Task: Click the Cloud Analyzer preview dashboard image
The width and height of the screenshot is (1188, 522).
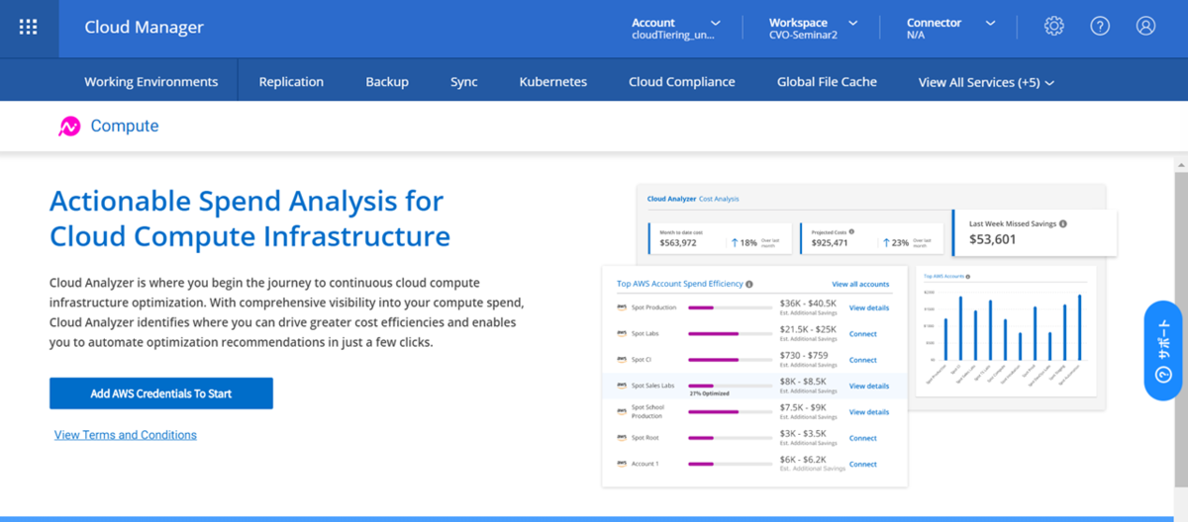Action: click(x=859, y=336)
